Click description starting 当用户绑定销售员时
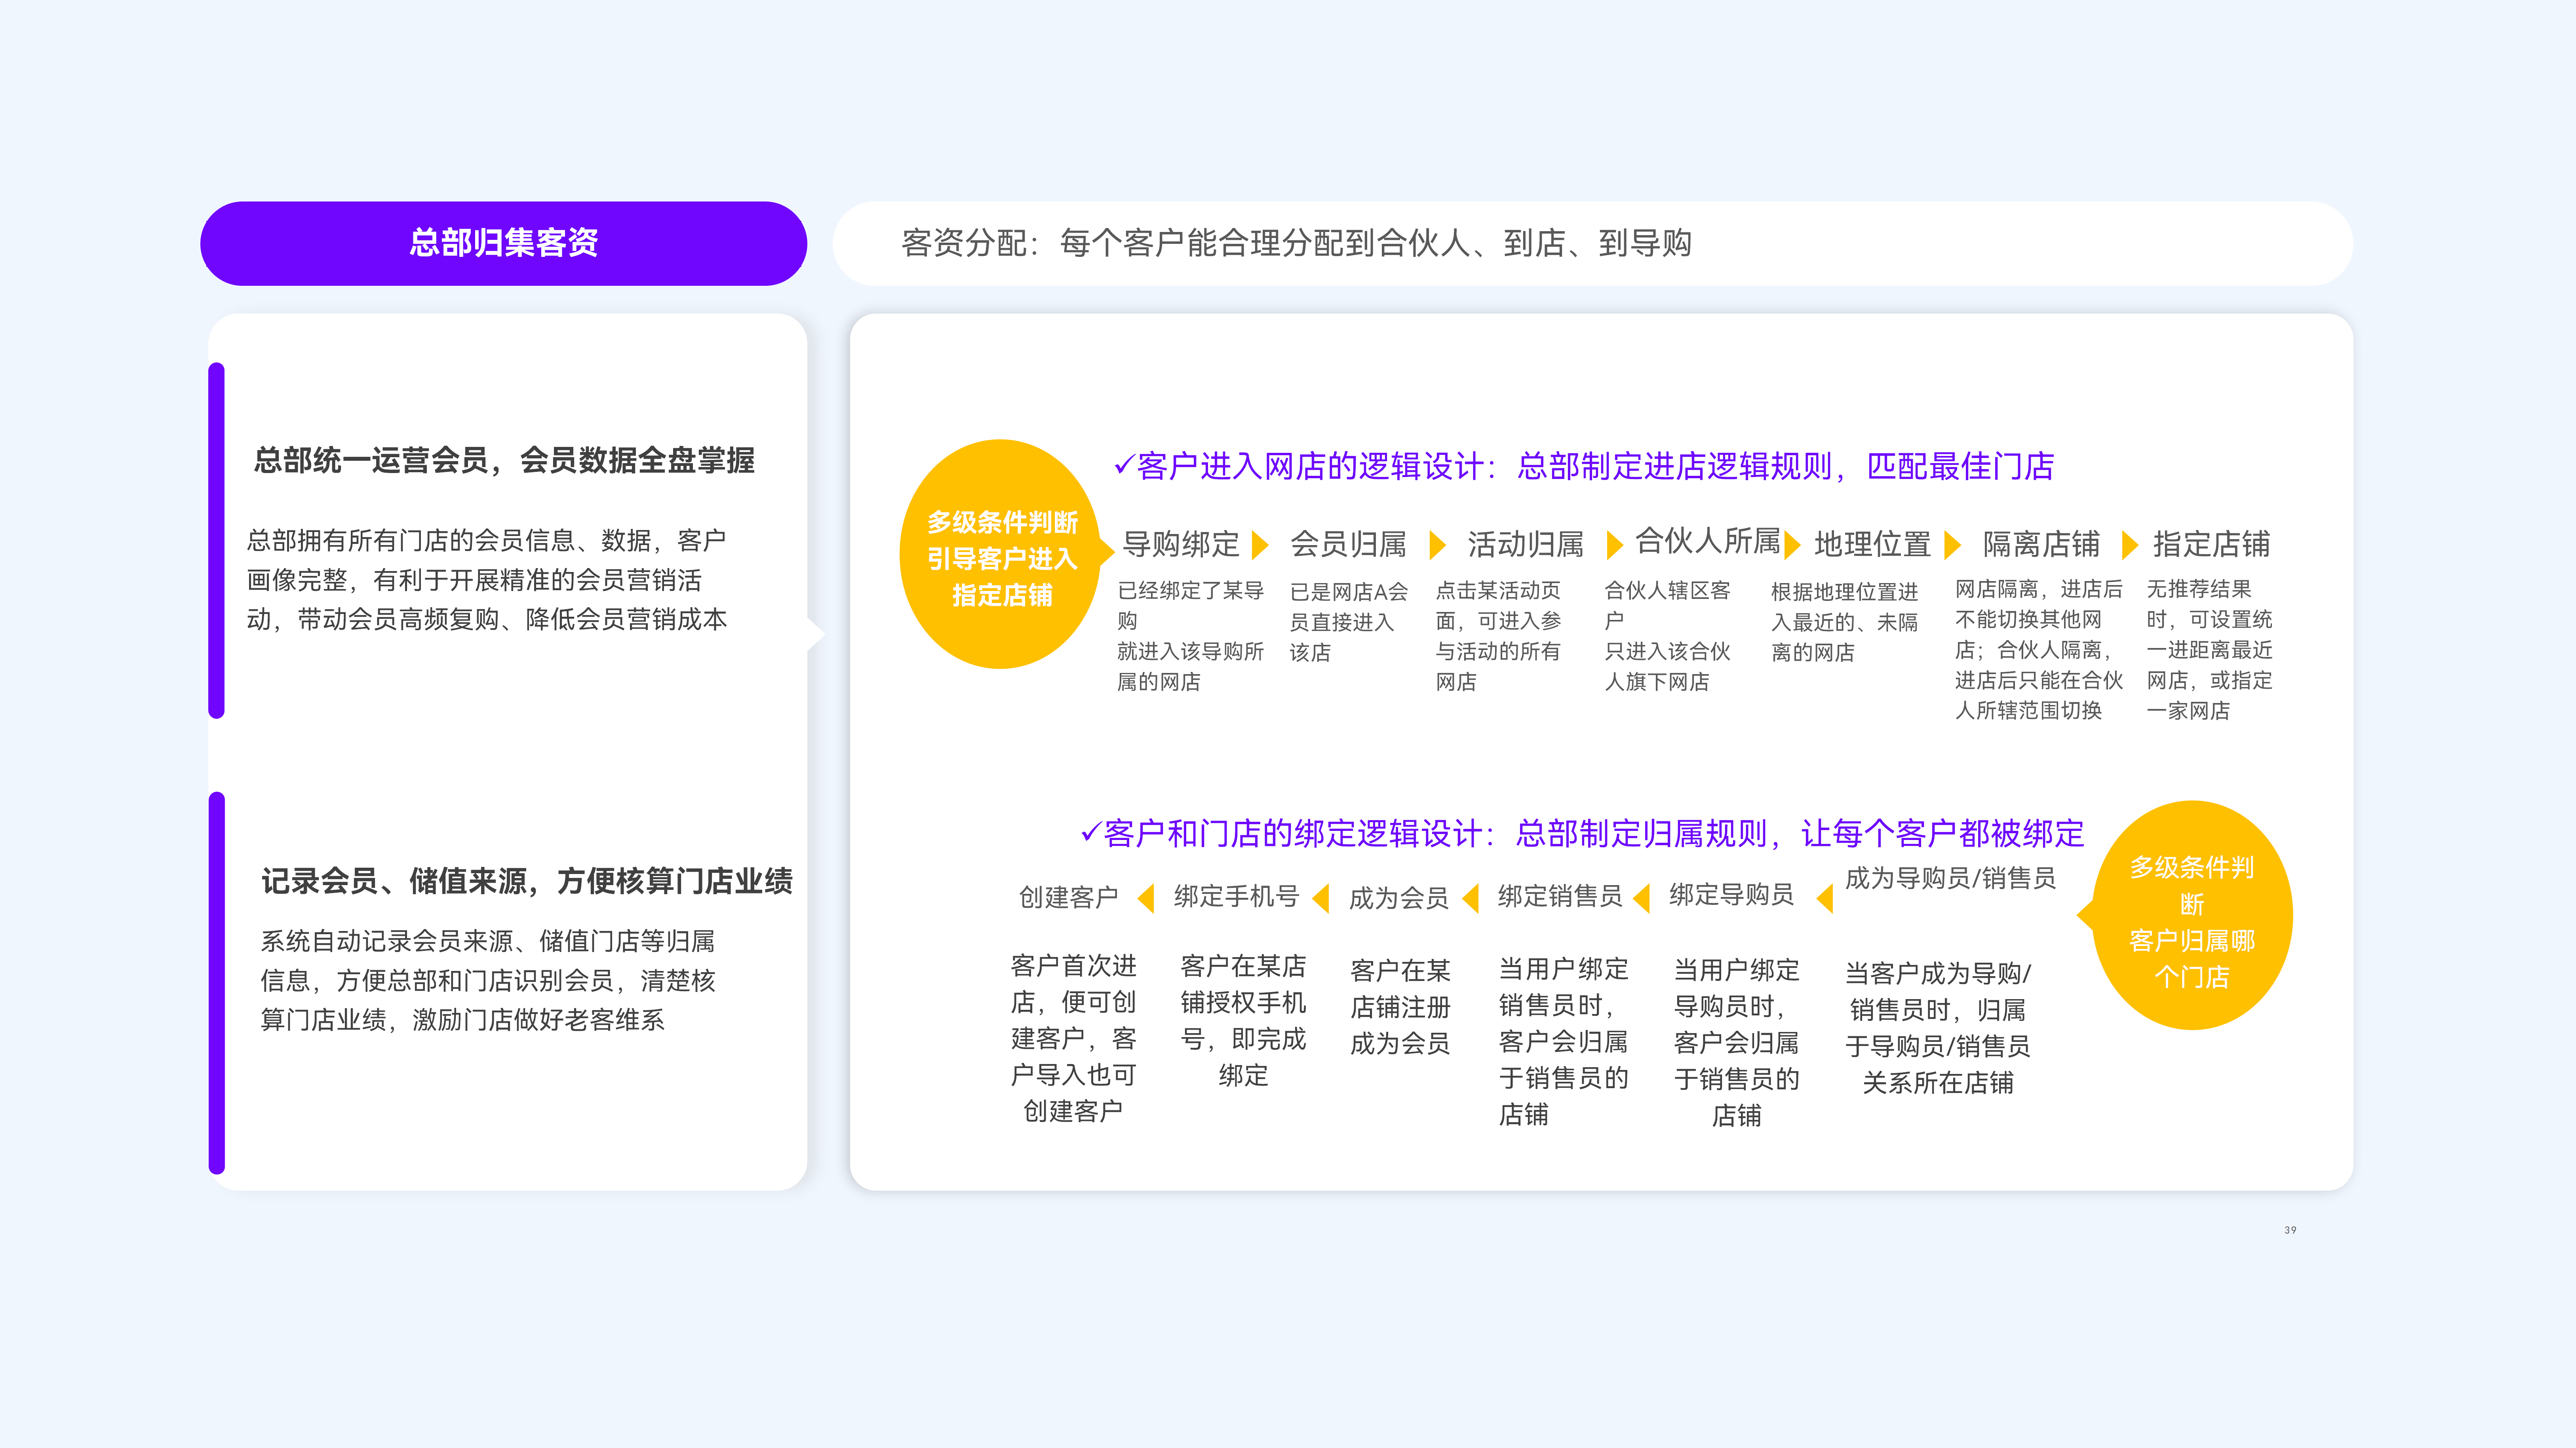 coord(1563,1041)
